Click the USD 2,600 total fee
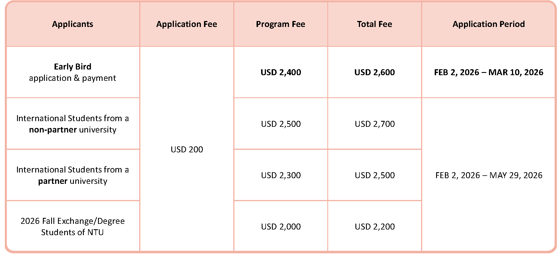This screenshot has height=261, width=560. pos(374,72)
